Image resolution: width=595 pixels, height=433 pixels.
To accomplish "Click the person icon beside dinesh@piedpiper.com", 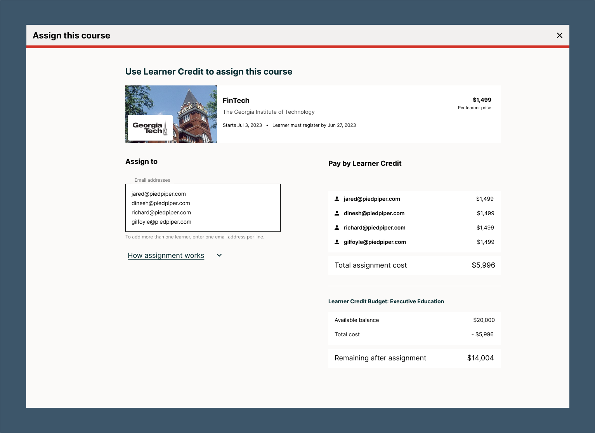I will click(337, 213).
